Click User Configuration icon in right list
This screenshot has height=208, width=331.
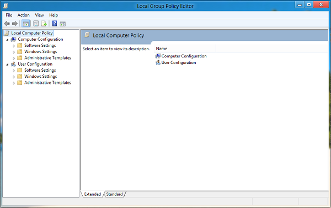(158, 62)
